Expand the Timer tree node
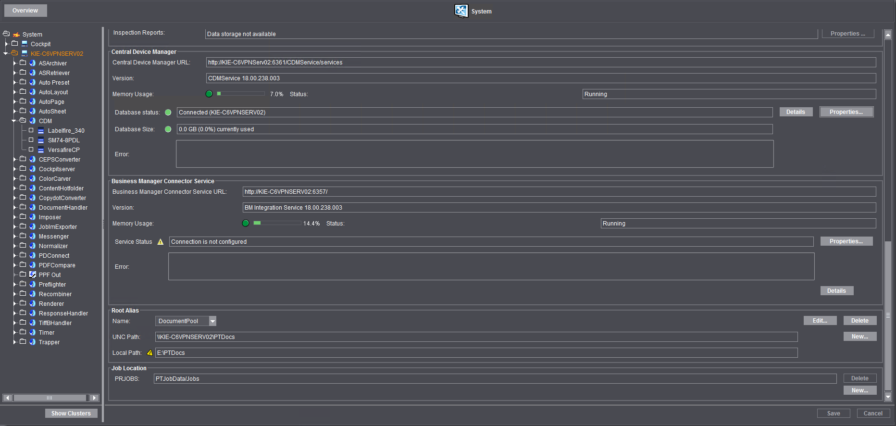 [x=14, y=332]
